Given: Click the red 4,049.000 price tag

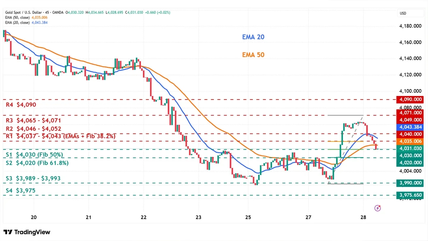Looking at the screenshot, I should (410, 120).
